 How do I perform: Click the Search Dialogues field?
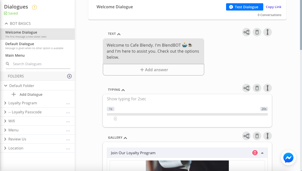coord(38,64)
